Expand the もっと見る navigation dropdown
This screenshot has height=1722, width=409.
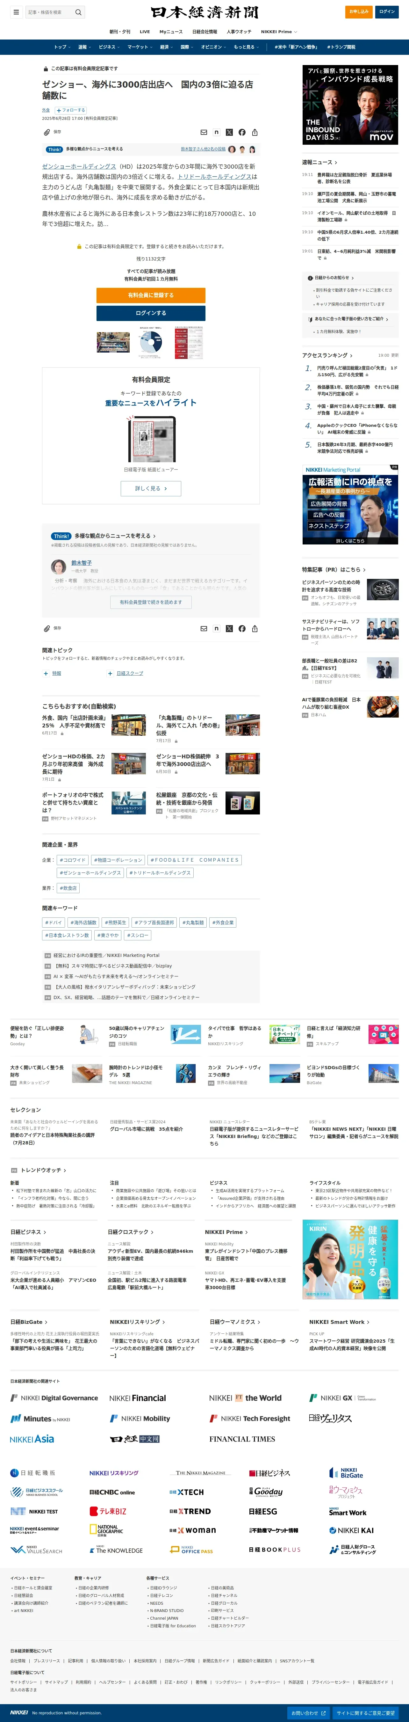pyautogui.click(x=246, y=47)
